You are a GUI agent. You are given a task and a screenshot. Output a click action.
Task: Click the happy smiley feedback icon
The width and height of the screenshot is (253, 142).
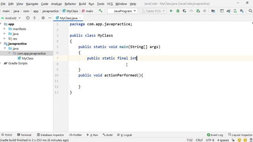pyautogui.click(x=239, y=140)
